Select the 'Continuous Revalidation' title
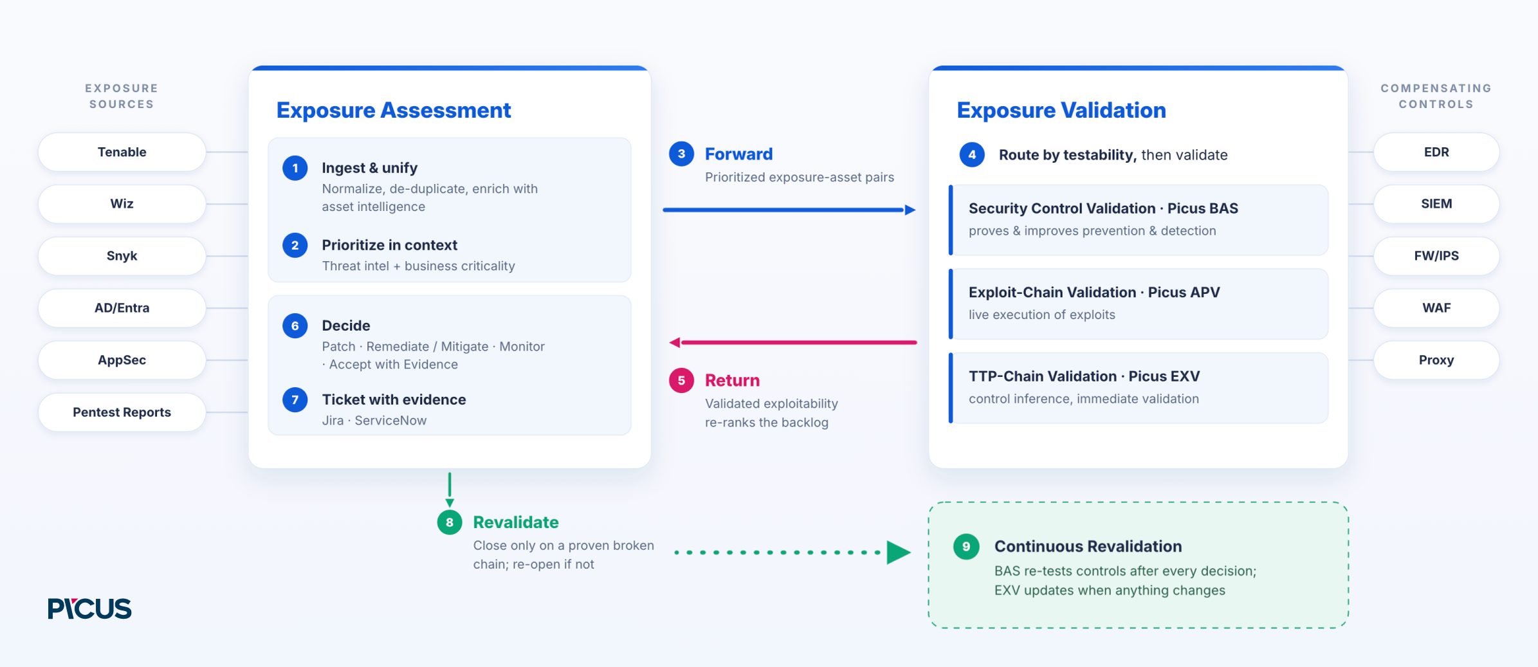The image size is (1538, 667). [x=1088, y=546]
